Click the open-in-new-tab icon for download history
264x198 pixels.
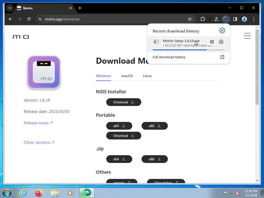point(222,57)
